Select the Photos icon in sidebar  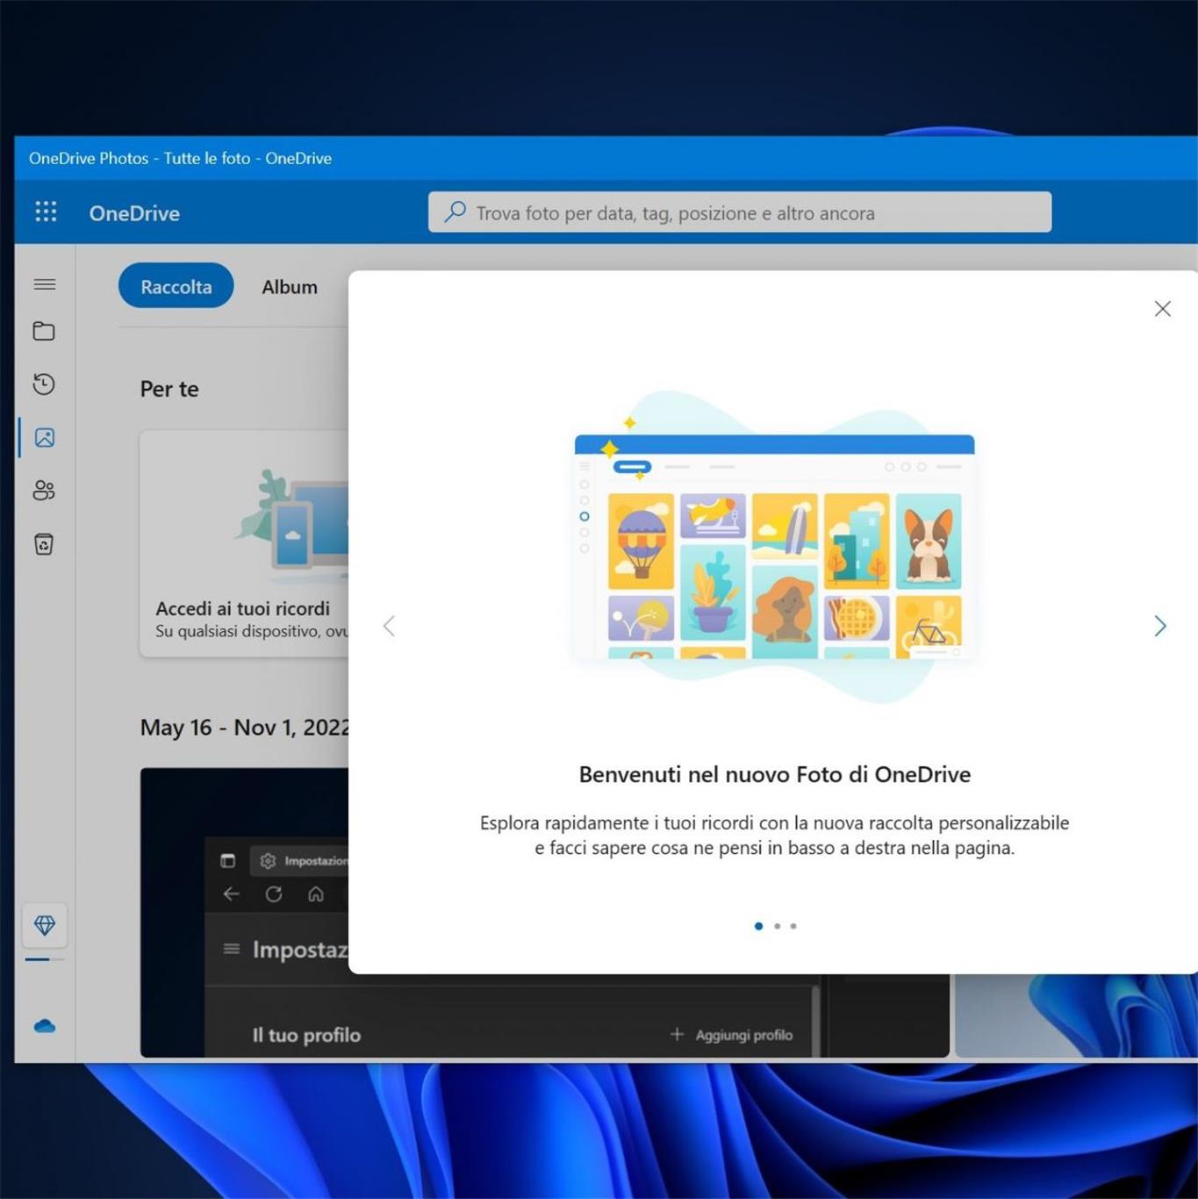coord(44,437)
